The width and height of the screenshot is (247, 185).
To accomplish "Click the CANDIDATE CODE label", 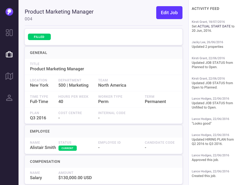I will click(x=160, y=142).
